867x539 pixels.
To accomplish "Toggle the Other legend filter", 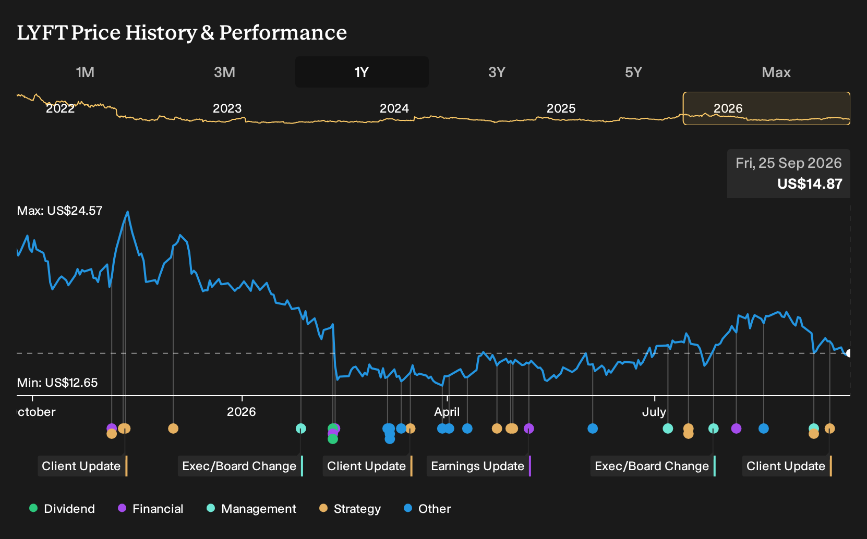I will click(427, 509).
